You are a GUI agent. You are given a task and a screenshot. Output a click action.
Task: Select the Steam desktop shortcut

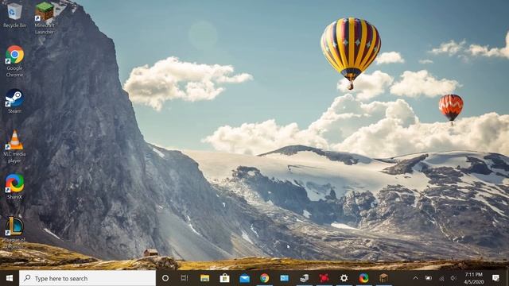14,101
